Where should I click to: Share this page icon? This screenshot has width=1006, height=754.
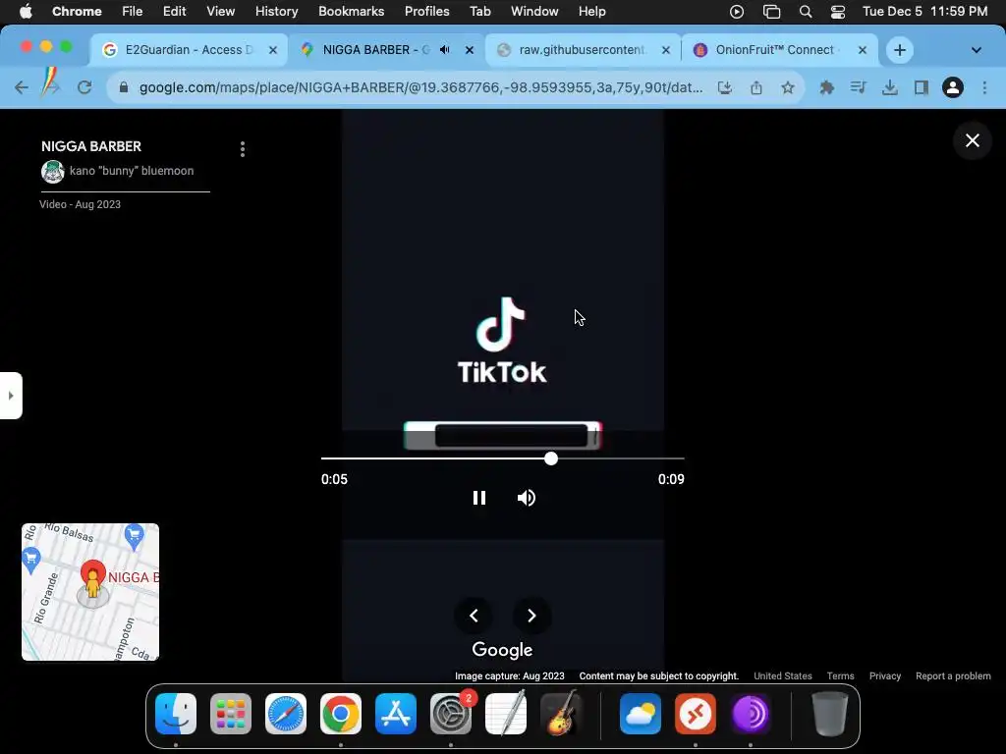coord(756,87)
